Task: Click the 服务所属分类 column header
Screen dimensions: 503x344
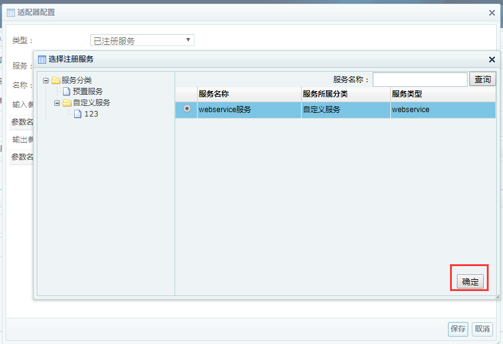Action: point(346,94)
